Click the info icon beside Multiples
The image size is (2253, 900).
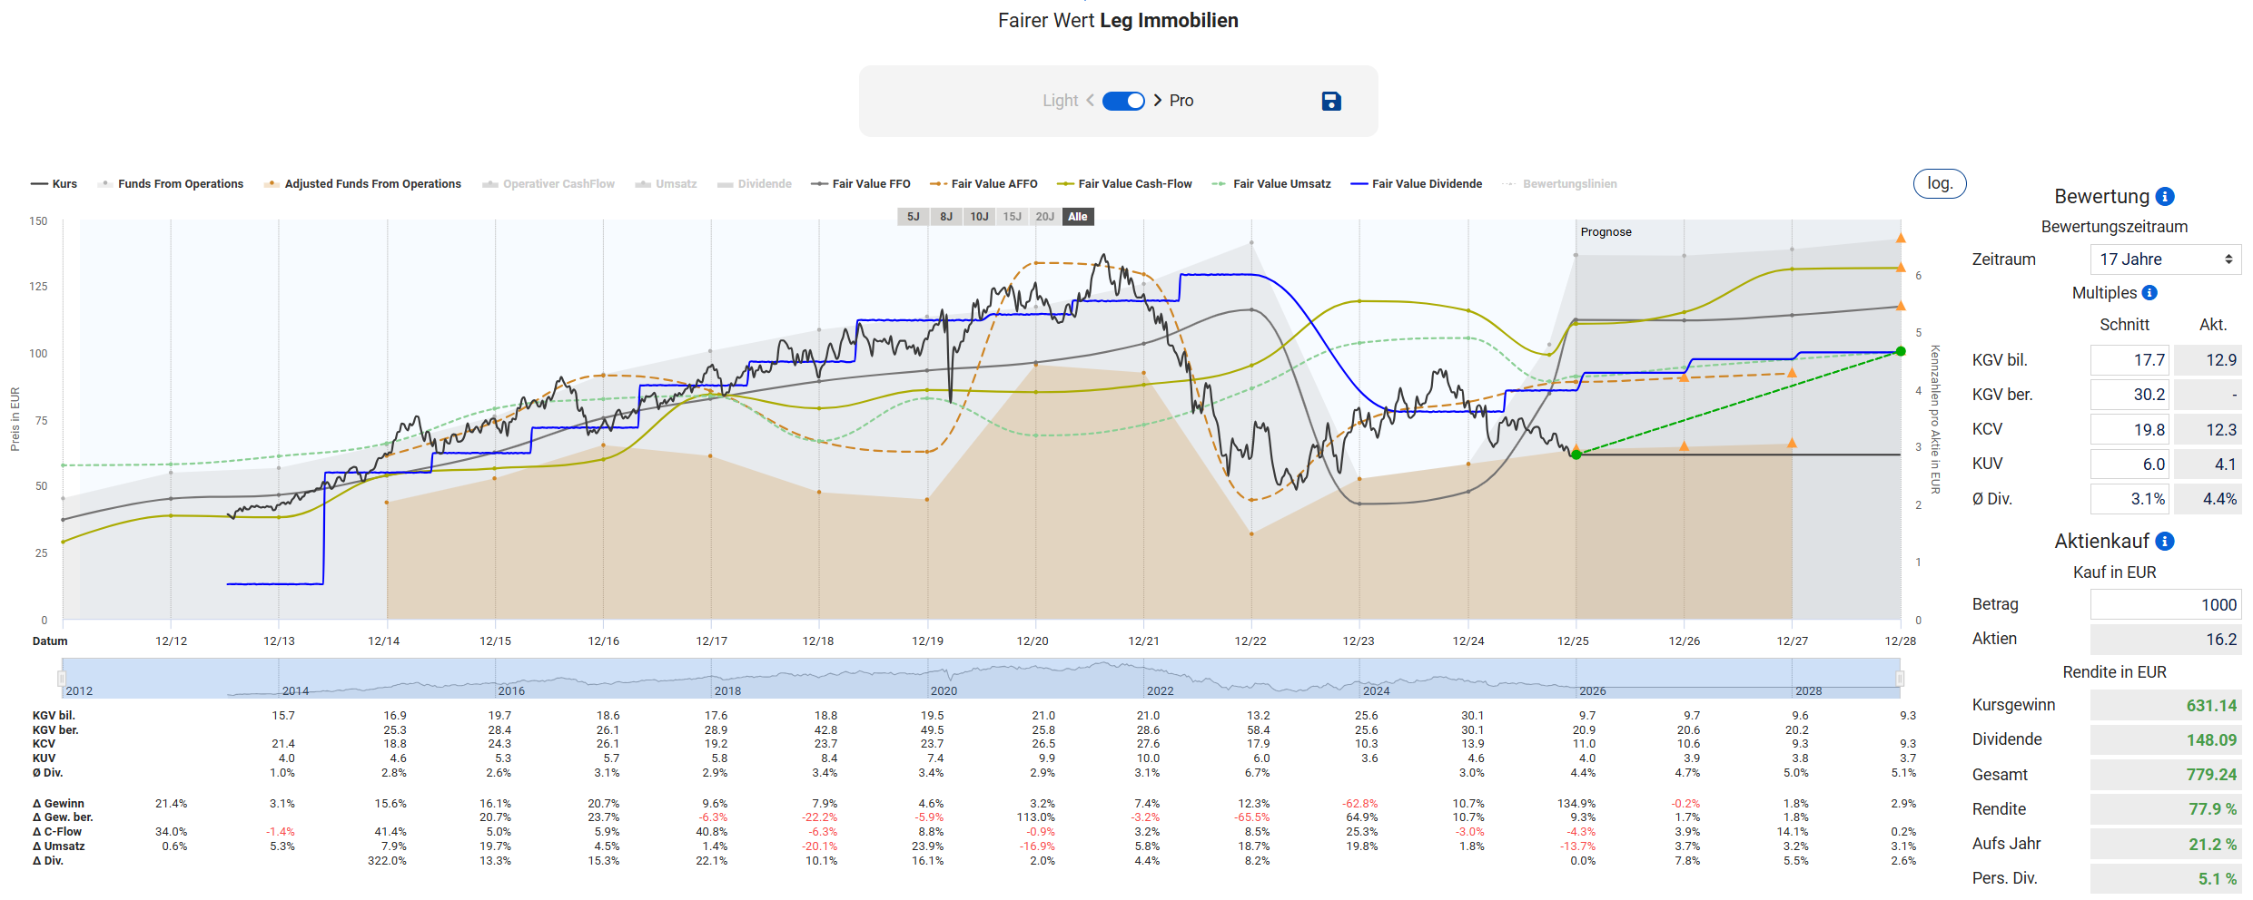[2149, 293]
